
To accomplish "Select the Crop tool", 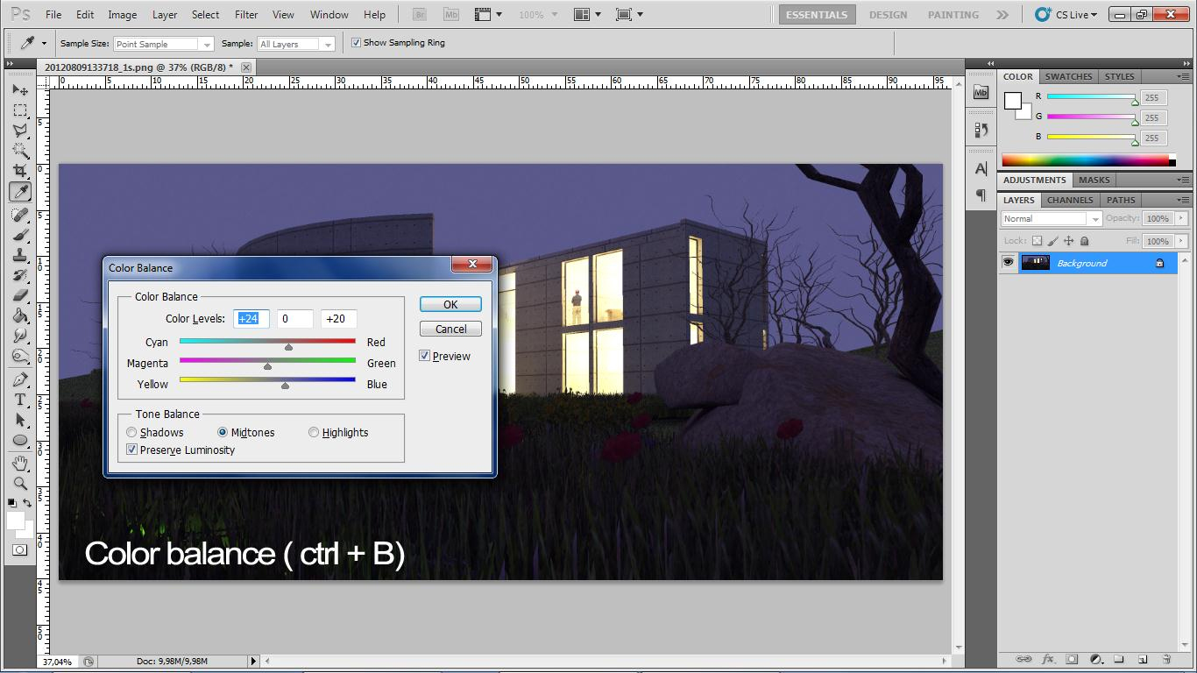I will click(x=20, y=171).
